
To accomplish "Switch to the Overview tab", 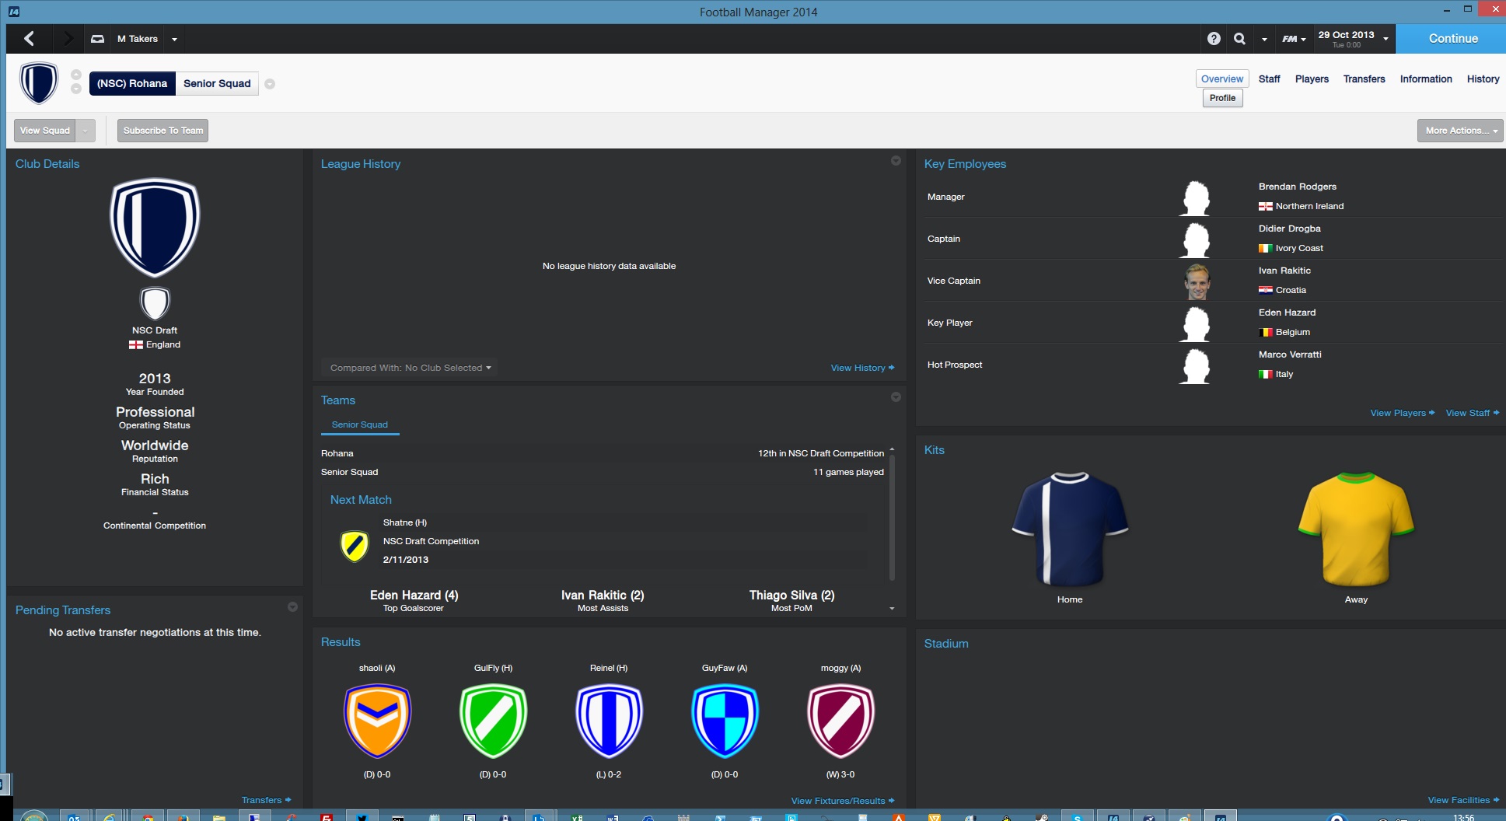I will tap(1221, 79).
